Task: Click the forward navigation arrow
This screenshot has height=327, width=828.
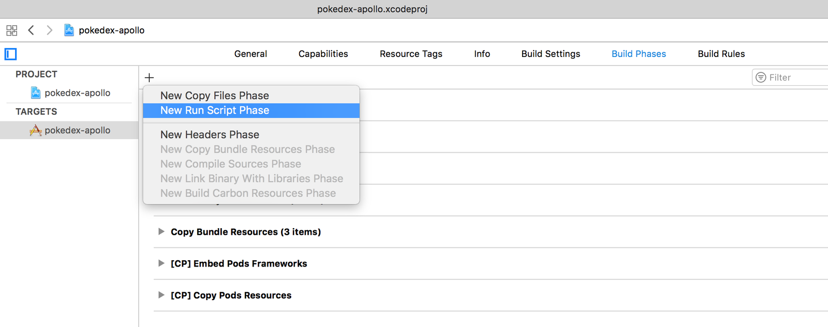Action: click(x=50, y=30)
